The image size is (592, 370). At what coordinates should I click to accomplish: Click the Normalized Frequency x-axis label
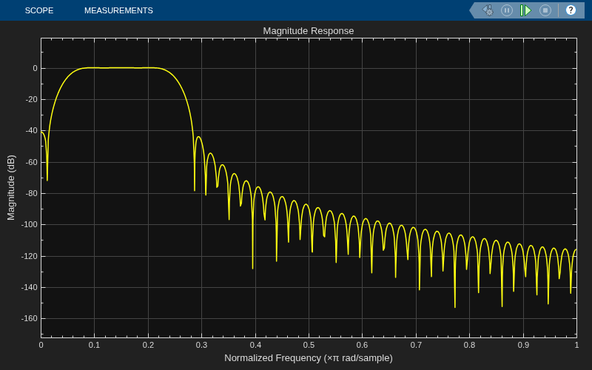coord(309,358)
